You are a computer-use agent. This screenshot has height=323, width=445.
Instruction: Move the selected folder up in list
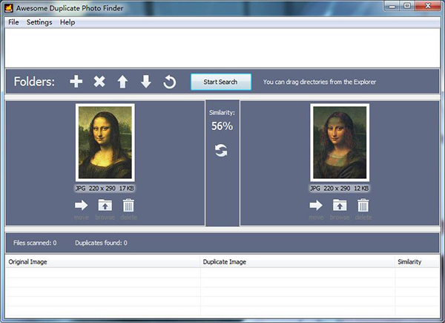[122, 82]
